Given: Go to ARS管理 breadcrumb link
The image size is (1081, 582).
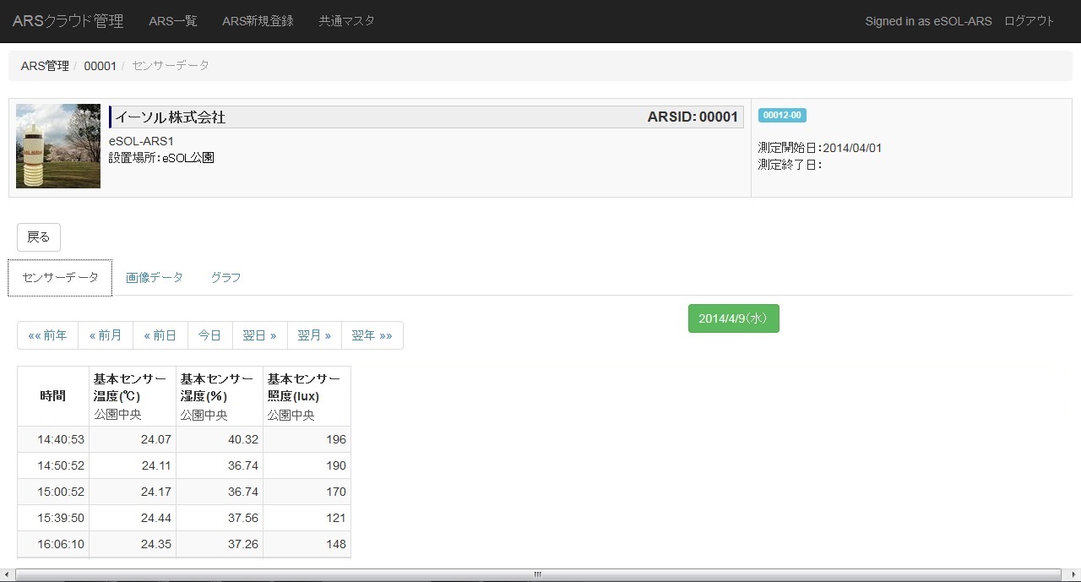Looking at the screenshot, I should (45, 65).
